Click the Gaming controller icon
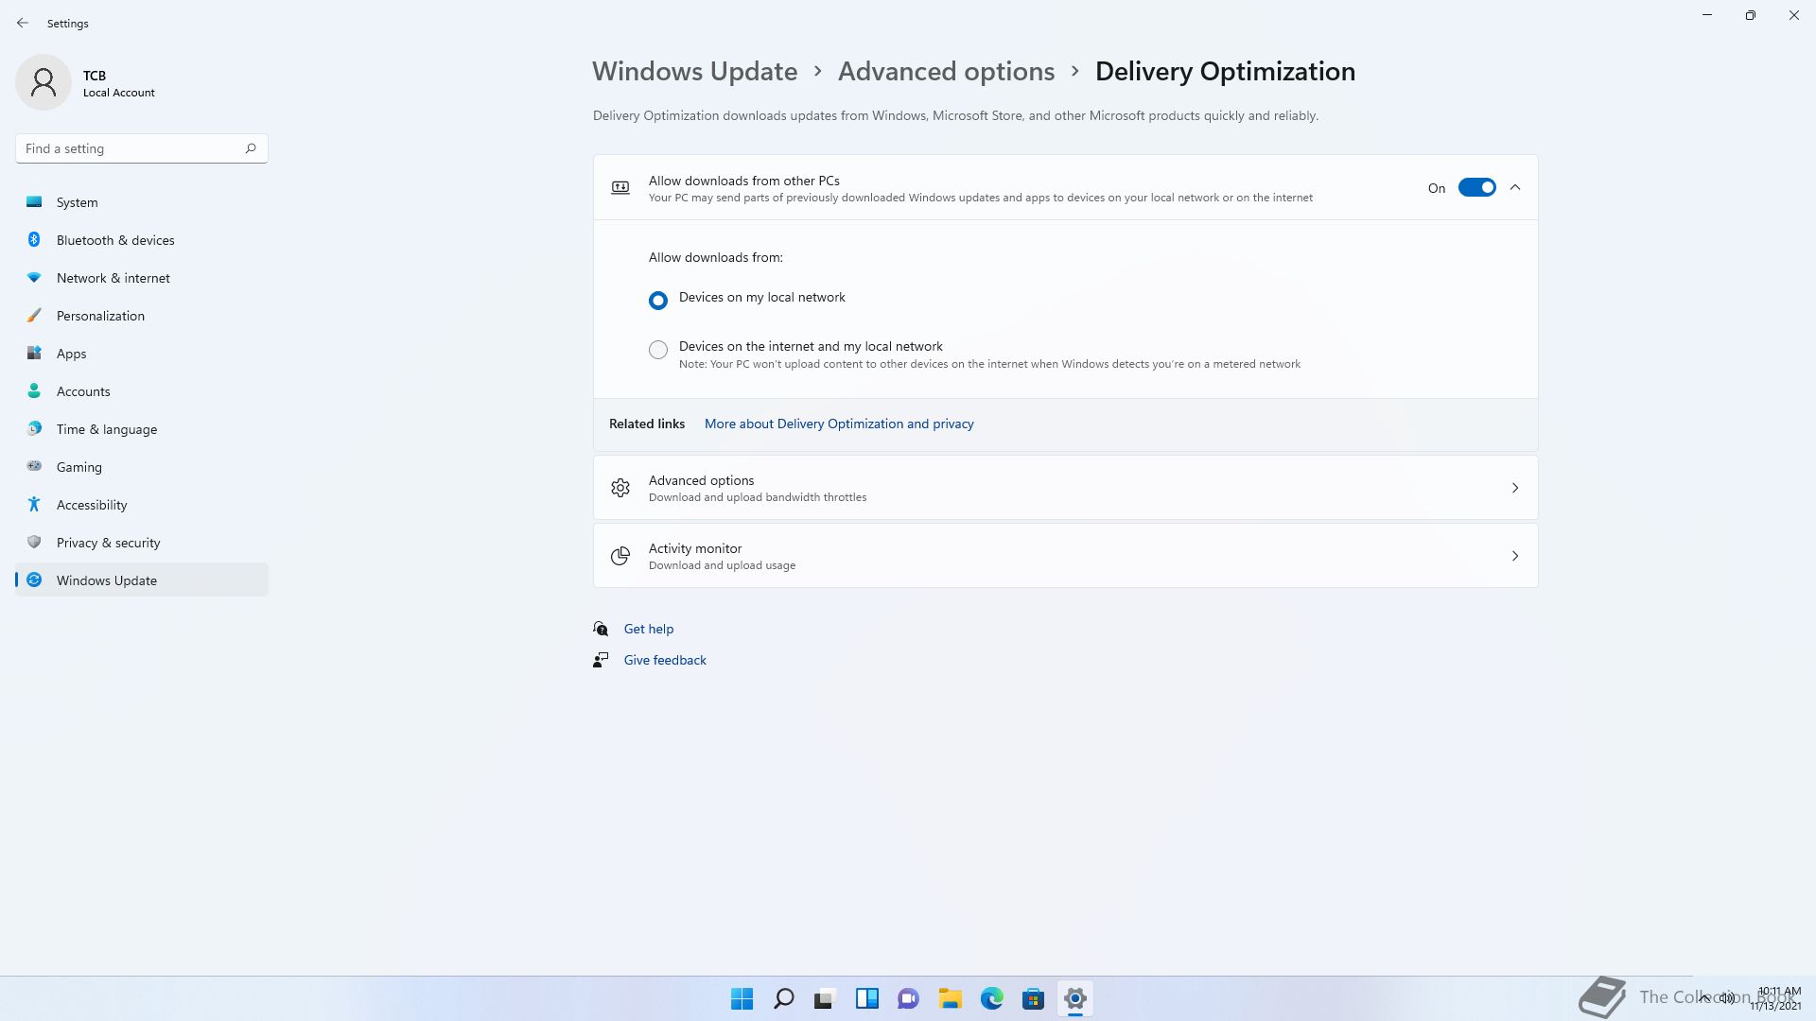 [x=34, y=467]
